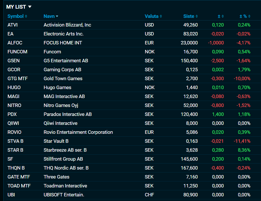This screenshot has width=261, height=201.
Task: Open Stillfront Group AB entry
Action: (63, 159)
